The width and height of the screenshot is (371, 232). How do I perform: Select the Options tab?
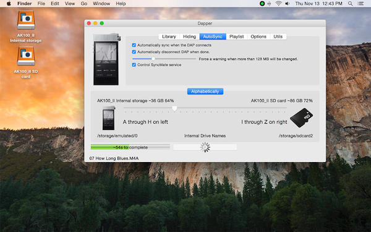tap(258, 37)
